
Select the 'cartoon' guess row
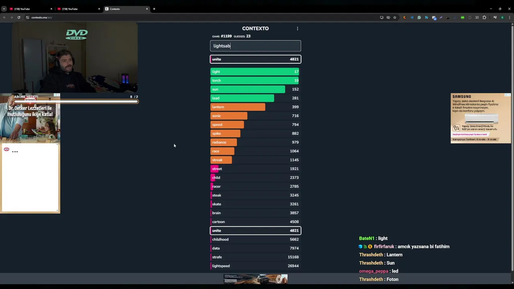255,222
